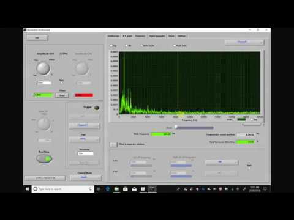Click the Filter in separate window button
The image size is (294, 220).
pyautogui.click(x=113, y=144)
